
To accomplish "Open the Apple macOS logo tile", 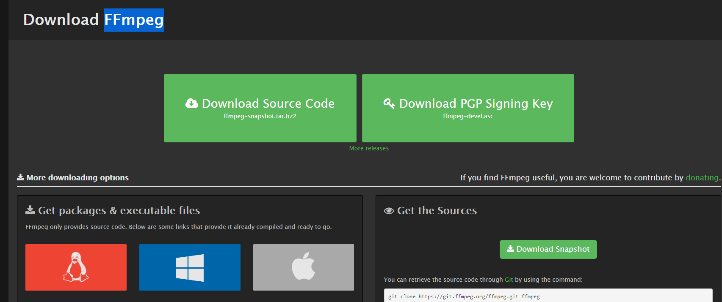I will 304,267.
